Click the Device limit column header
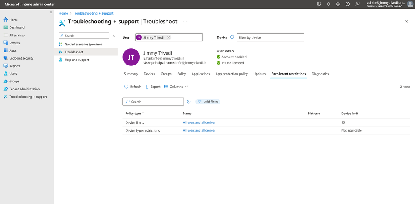Viewport: 415px width, 204px height. point(350,114)
